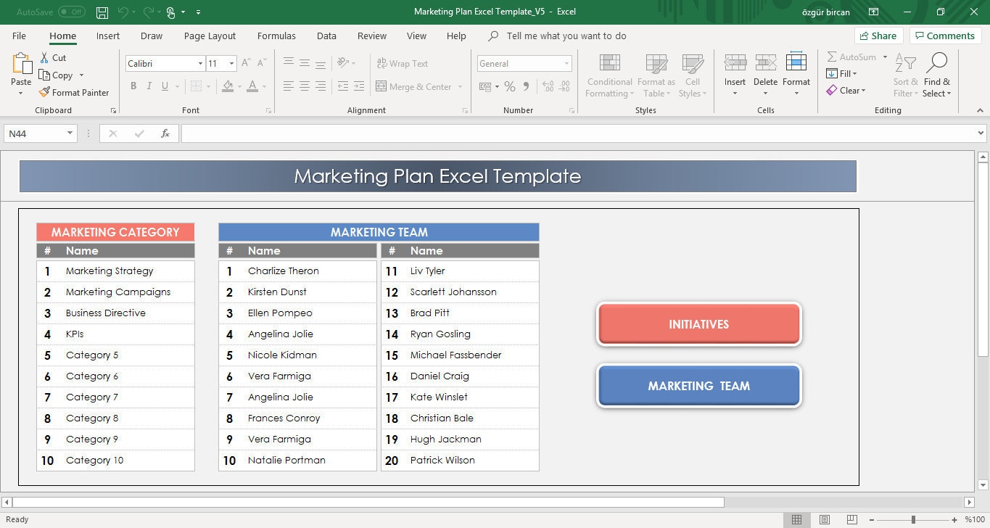Viewport: 990px width, 528px height.
Task: Click inside the formula bar
Action: coord(508,133)
